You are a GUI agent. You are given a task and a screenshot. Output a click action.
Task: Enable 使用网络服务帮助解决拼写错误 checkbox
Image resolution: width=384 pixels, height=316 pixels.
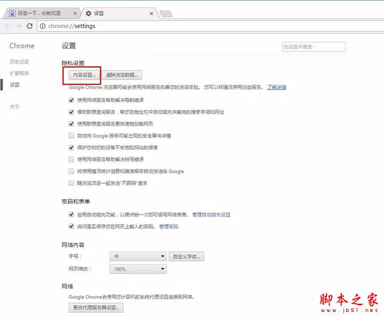tap(71, 160)
